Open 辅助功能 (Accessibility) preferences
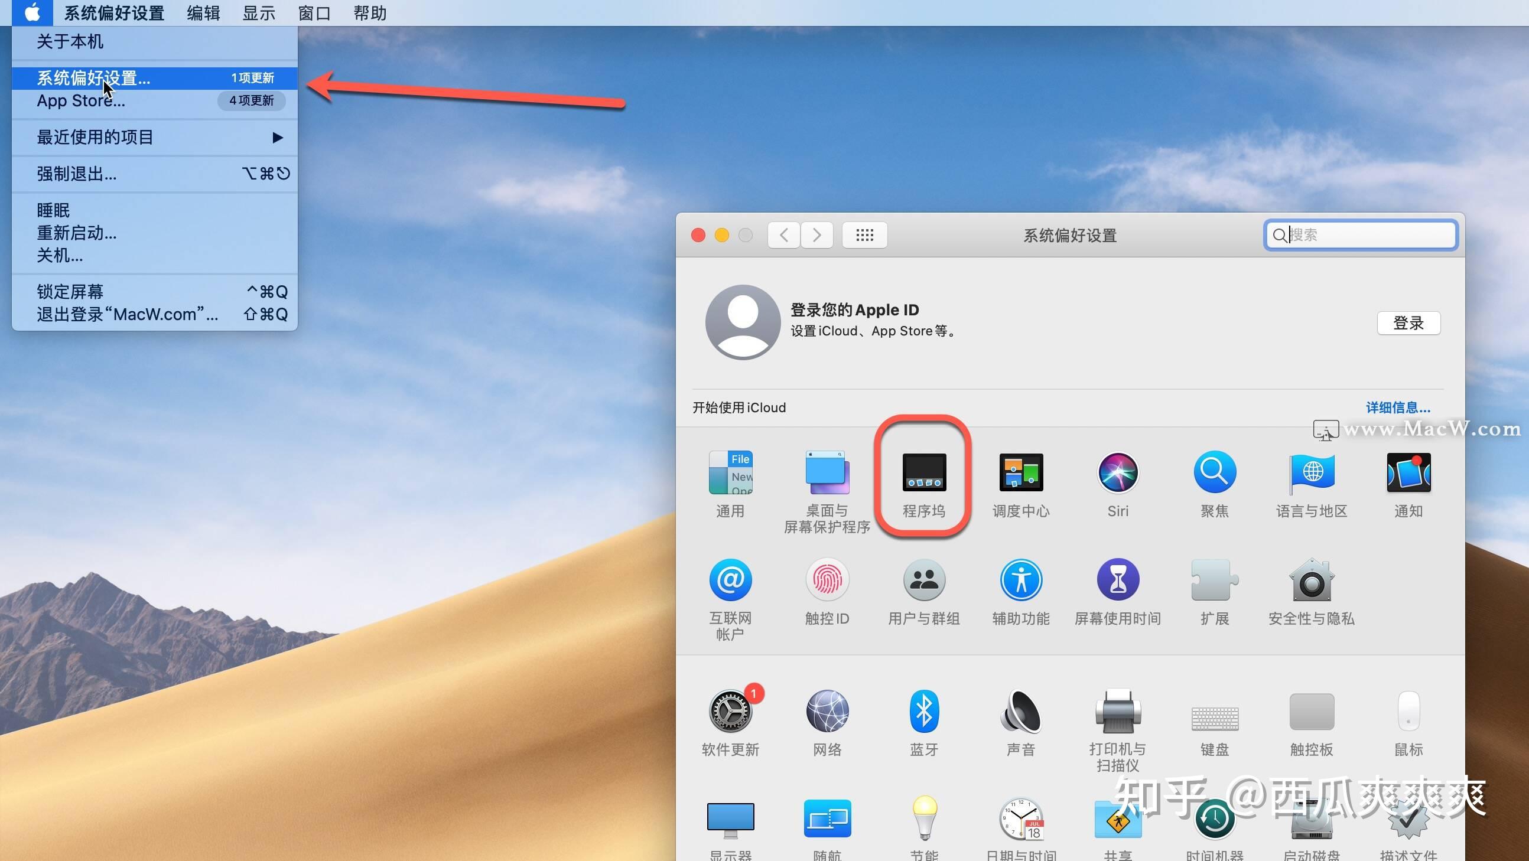This screenshot has height=861, width=1529. tap(1021, 580)
